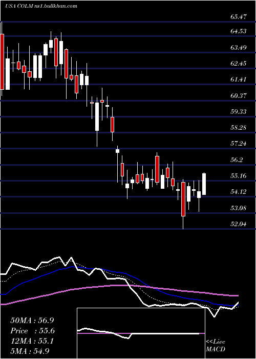Image resolution: width=256 pixels, height=359 pixels.
Task: Select the 61.41 price axis label
Action: pyautogui.click(x=239, y=79)
